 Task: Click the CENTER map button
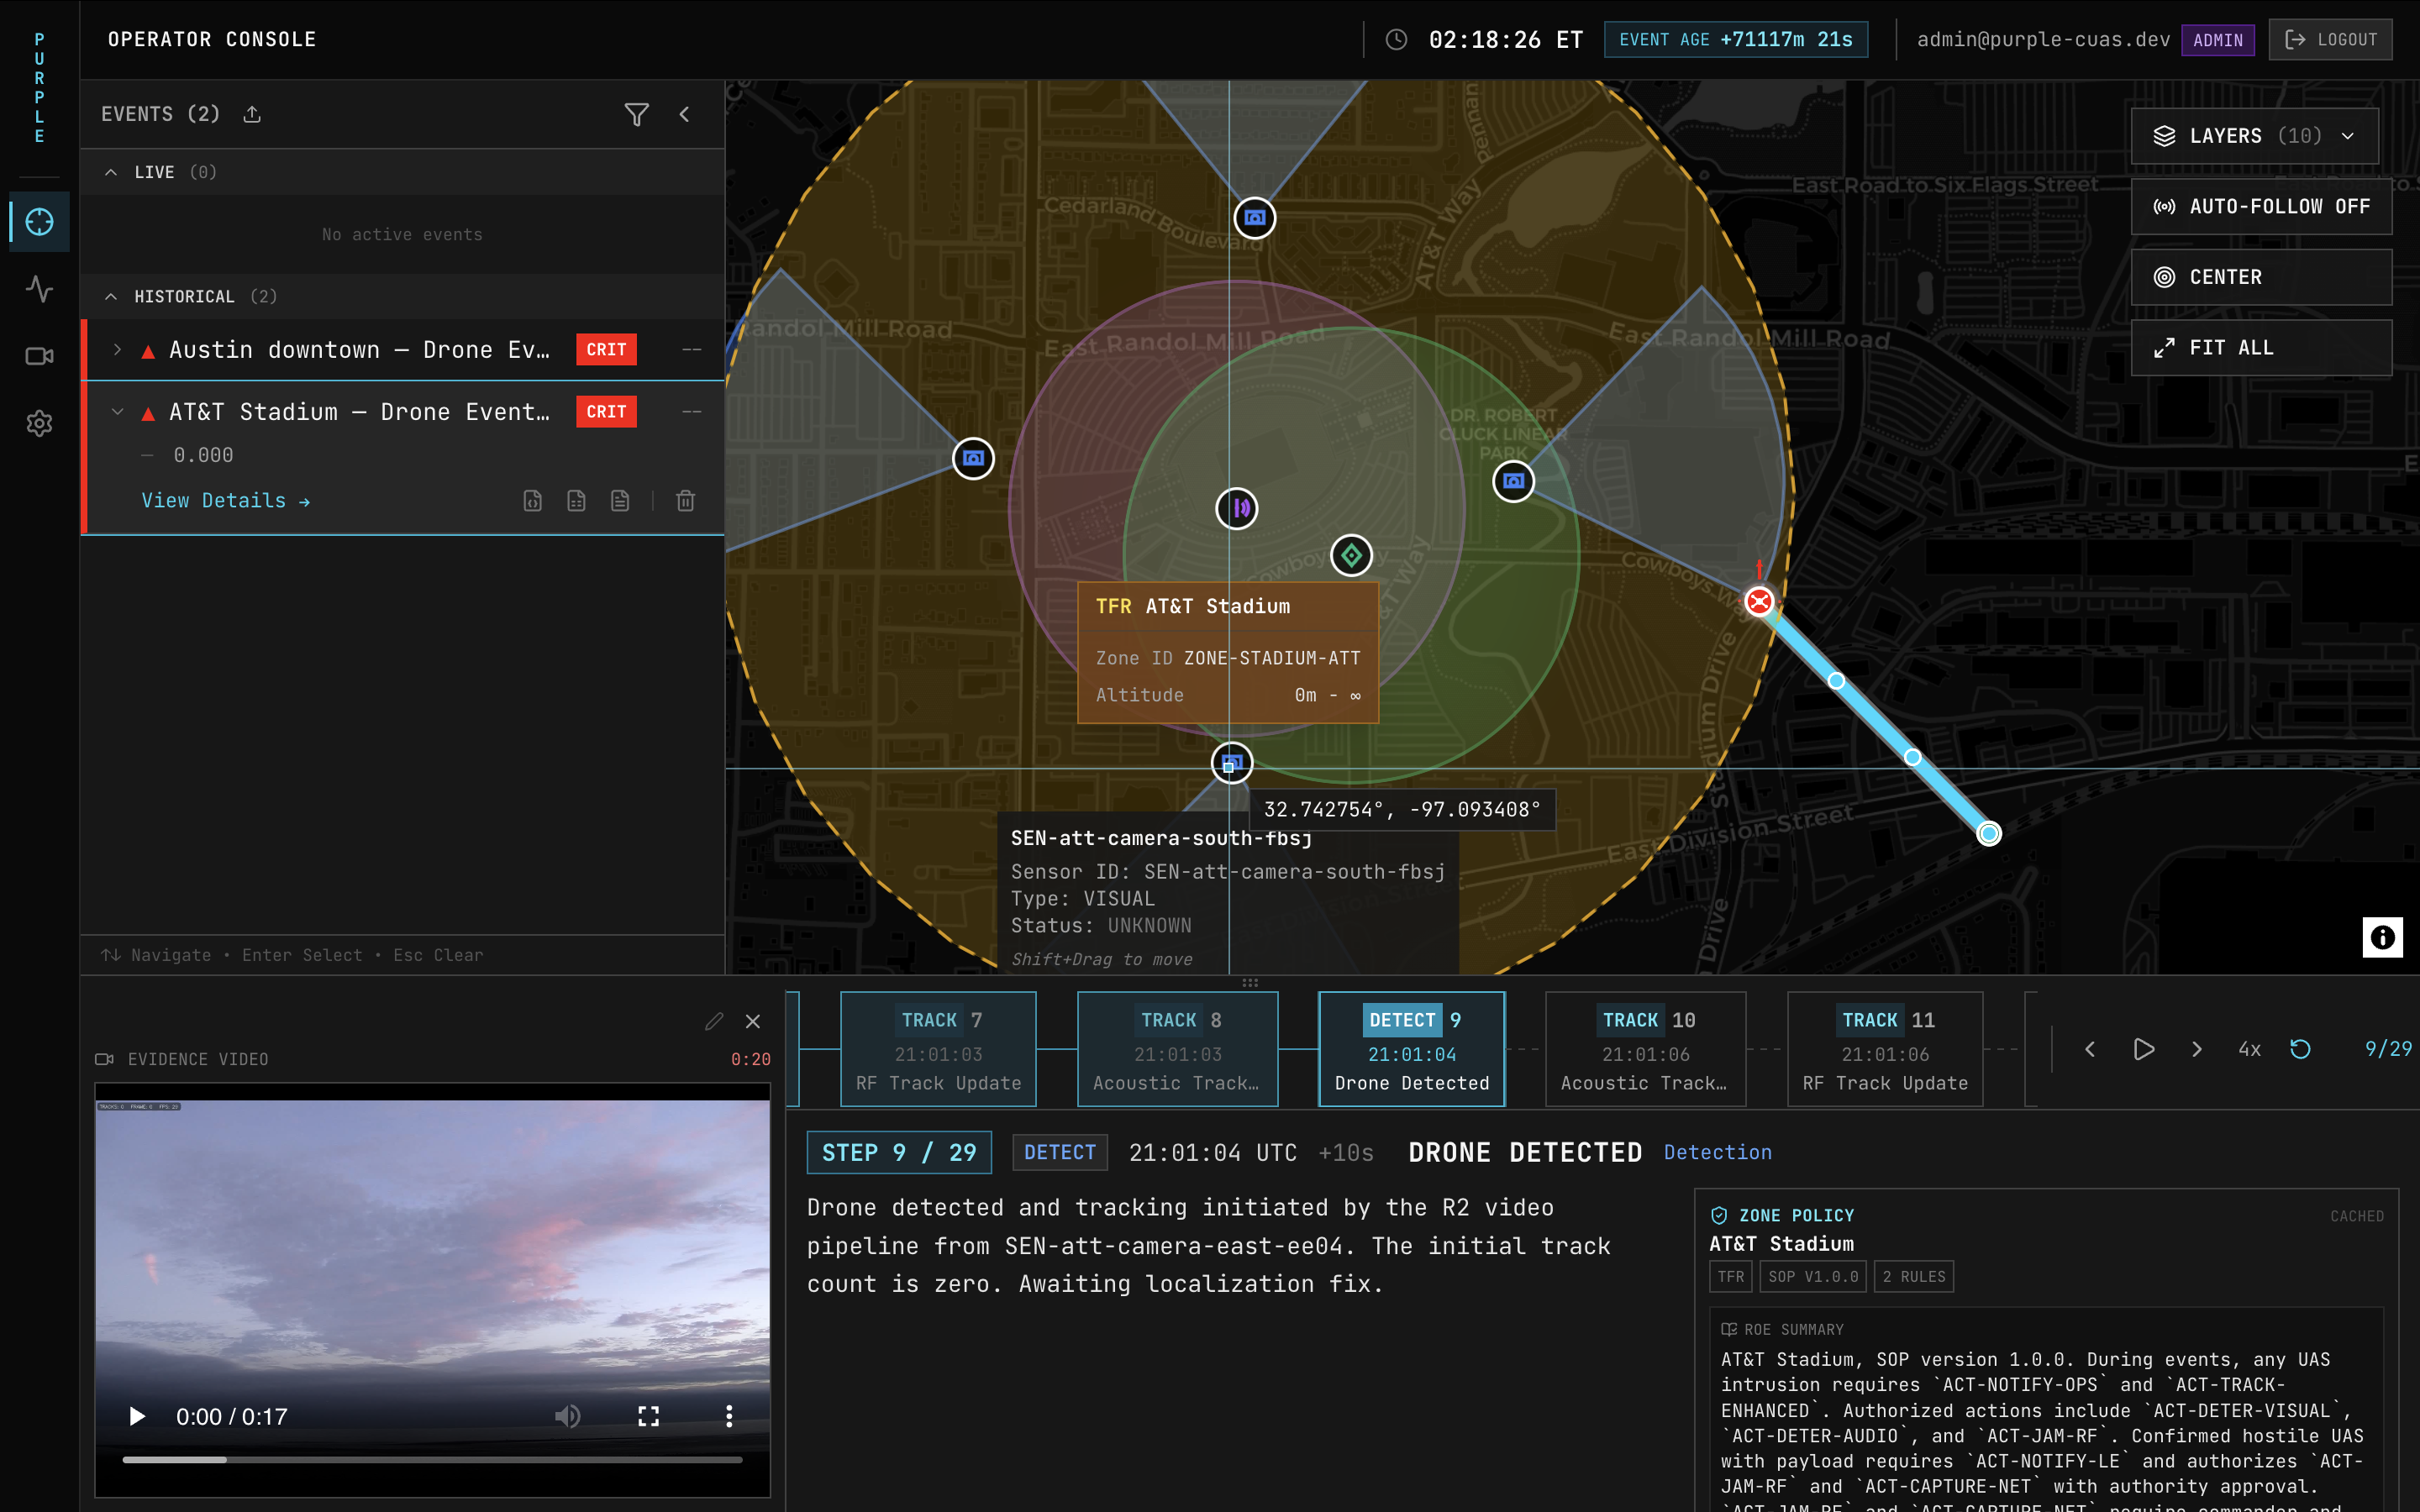tap(2261, 277)
